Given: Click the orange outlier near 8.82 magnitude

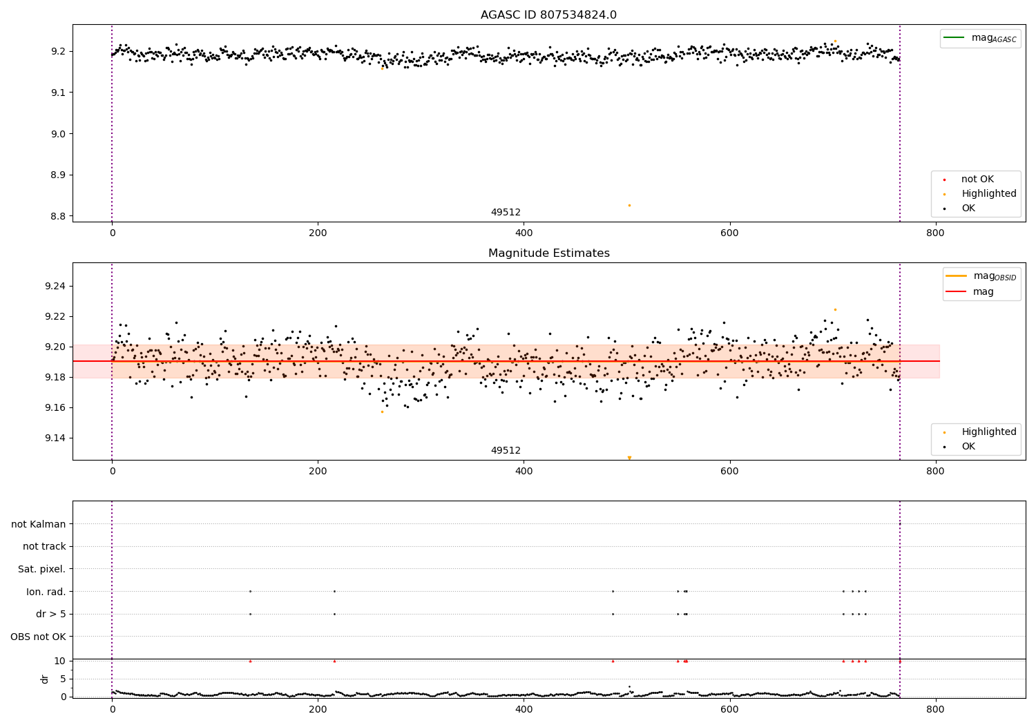Looking at the screenshot, I should pyautogui.click(x=629, y=205).
